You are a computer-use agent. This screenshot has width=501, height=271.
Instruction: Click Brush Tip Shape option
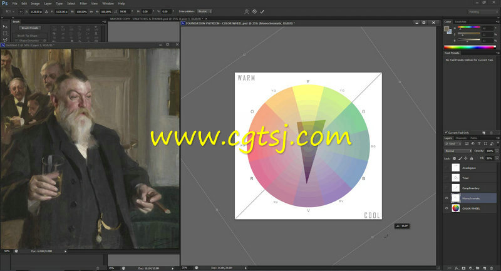coord(28,36)
